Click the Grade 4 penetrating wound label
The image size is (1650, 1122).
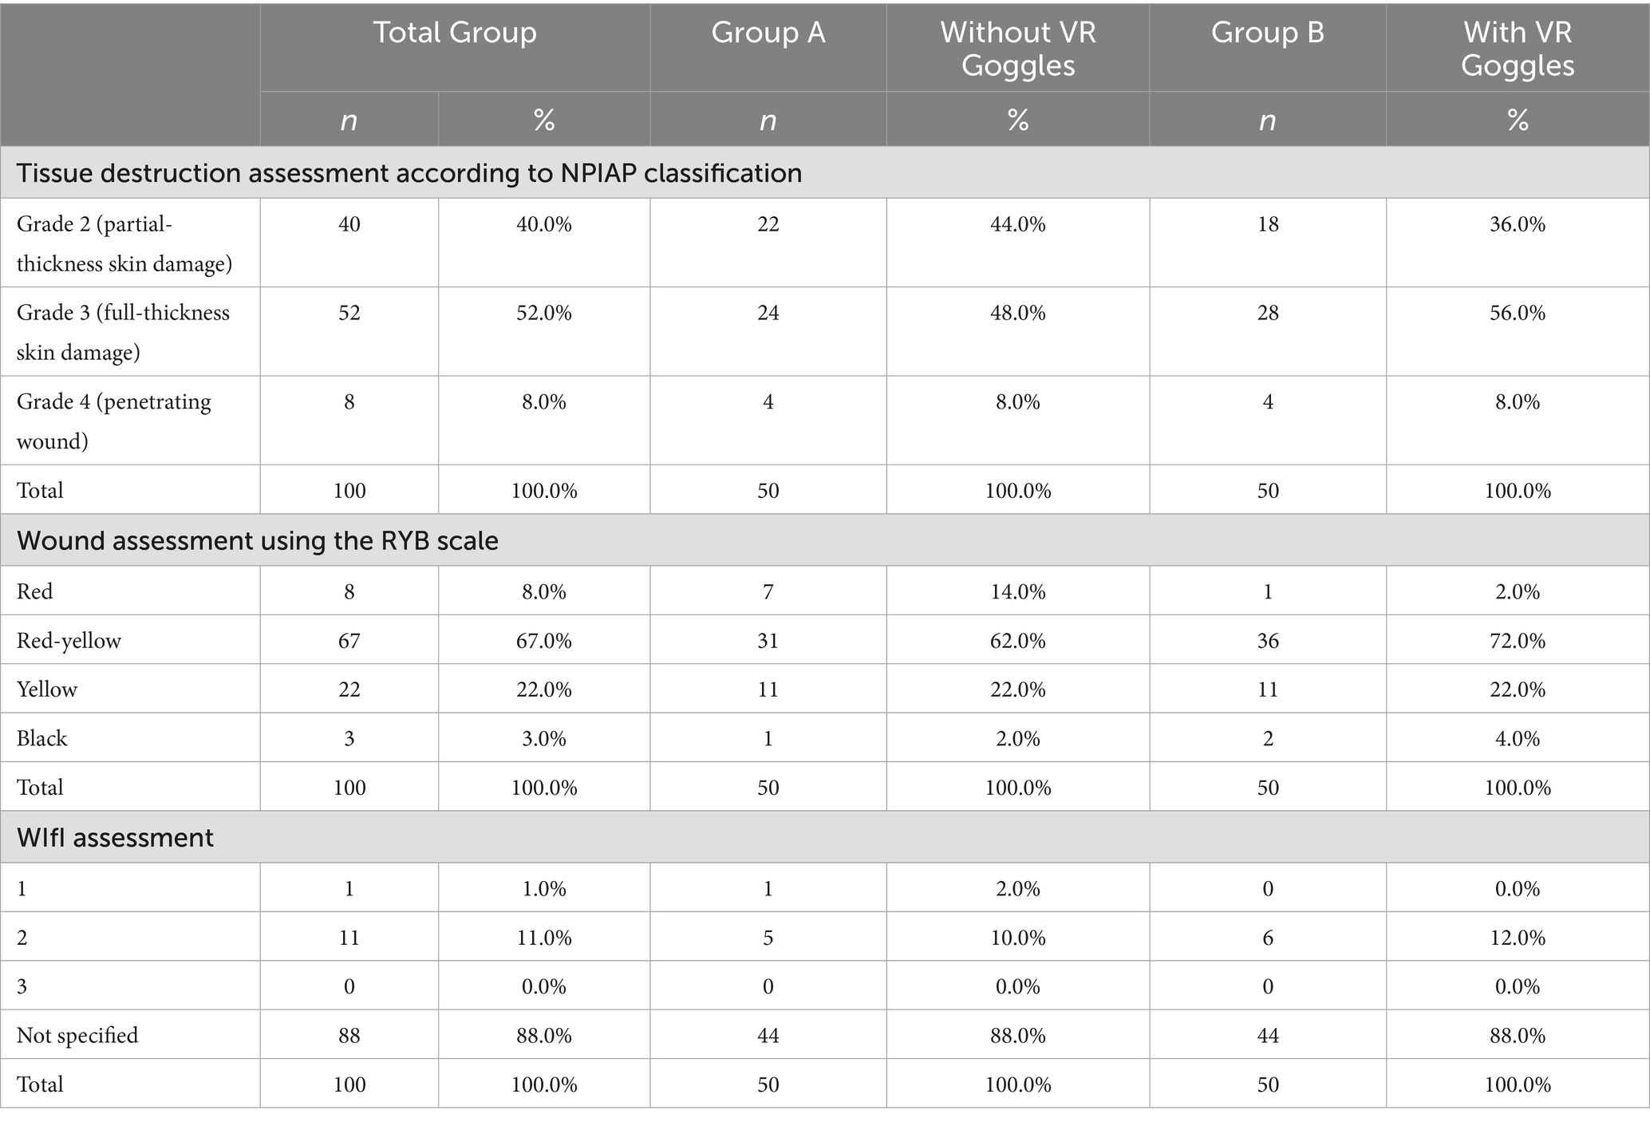coord(114,421)
